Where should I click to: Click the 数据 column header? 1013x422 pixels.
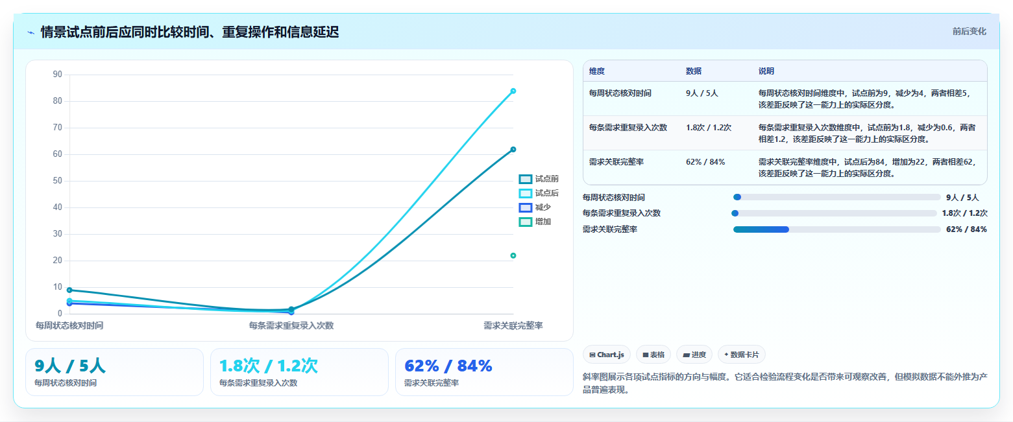click(x=694, y=71)
